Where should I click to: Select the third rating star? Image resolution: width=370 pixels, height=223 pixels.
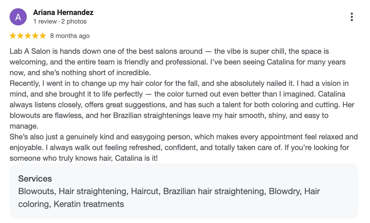[28, 36]
